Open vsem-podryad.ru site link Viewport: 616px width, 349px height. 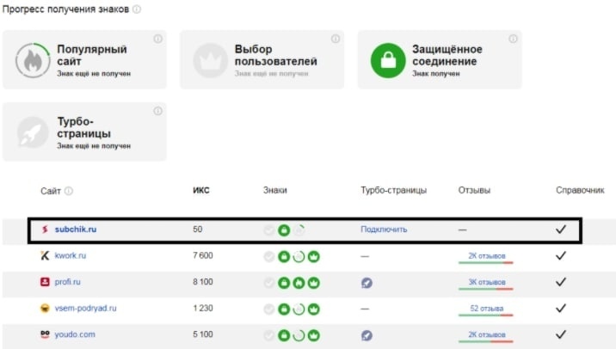(86, 309)
